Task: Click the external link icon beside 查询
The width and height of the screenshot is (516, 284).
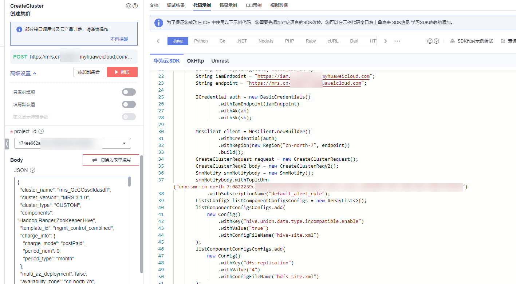Action: point(503,41)
